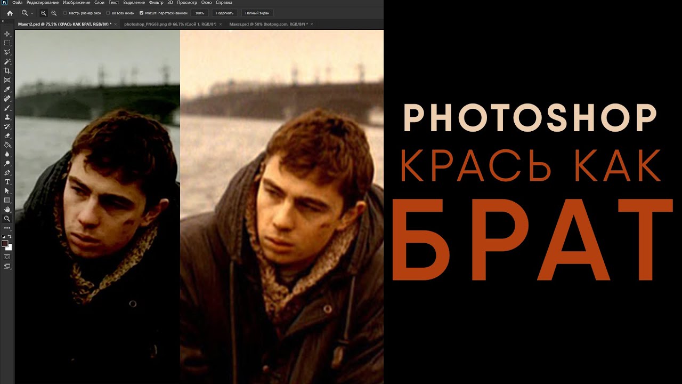682x384 pixels.
Task: Select the Magic Wand tool
Action: pyautogui.click(x=7, y=61)
